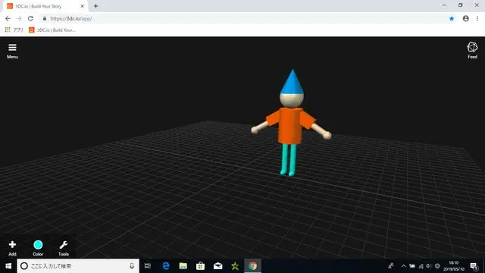
Task: Launch Microsoft Edge from taskbar
Action: [166, 266]
